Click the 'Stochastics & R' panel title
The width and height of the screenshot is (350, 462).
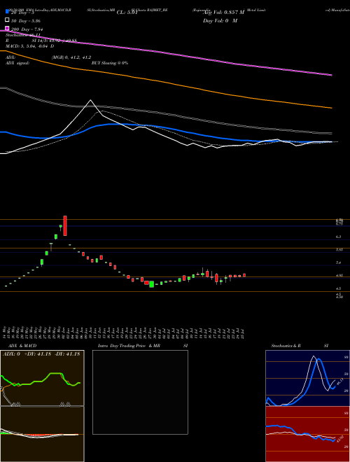286,346
